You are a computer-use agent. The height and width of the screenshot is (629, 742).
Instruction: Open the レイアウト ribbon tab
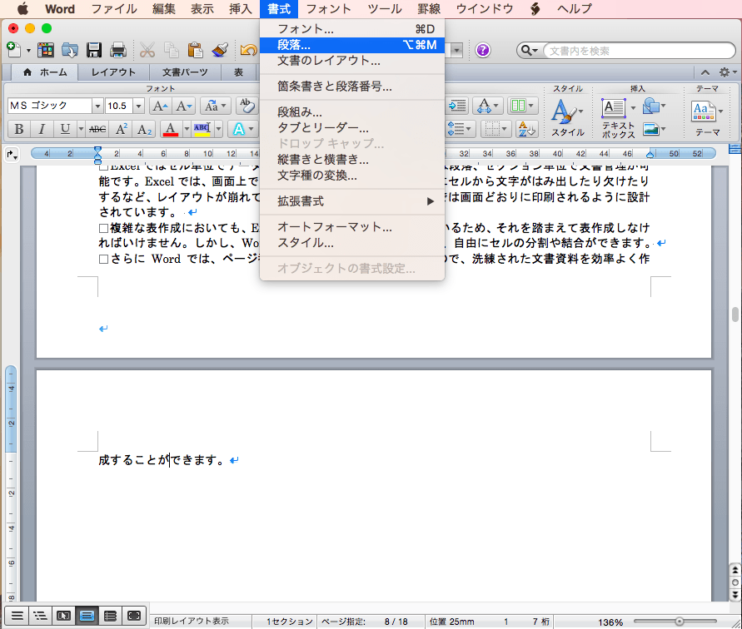tap(113, 72)
